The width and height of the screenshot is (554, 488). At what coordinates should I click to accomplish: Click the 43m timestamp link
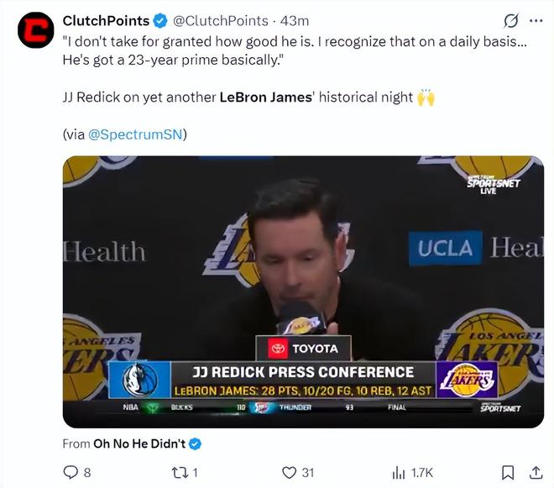click(295, 20)
